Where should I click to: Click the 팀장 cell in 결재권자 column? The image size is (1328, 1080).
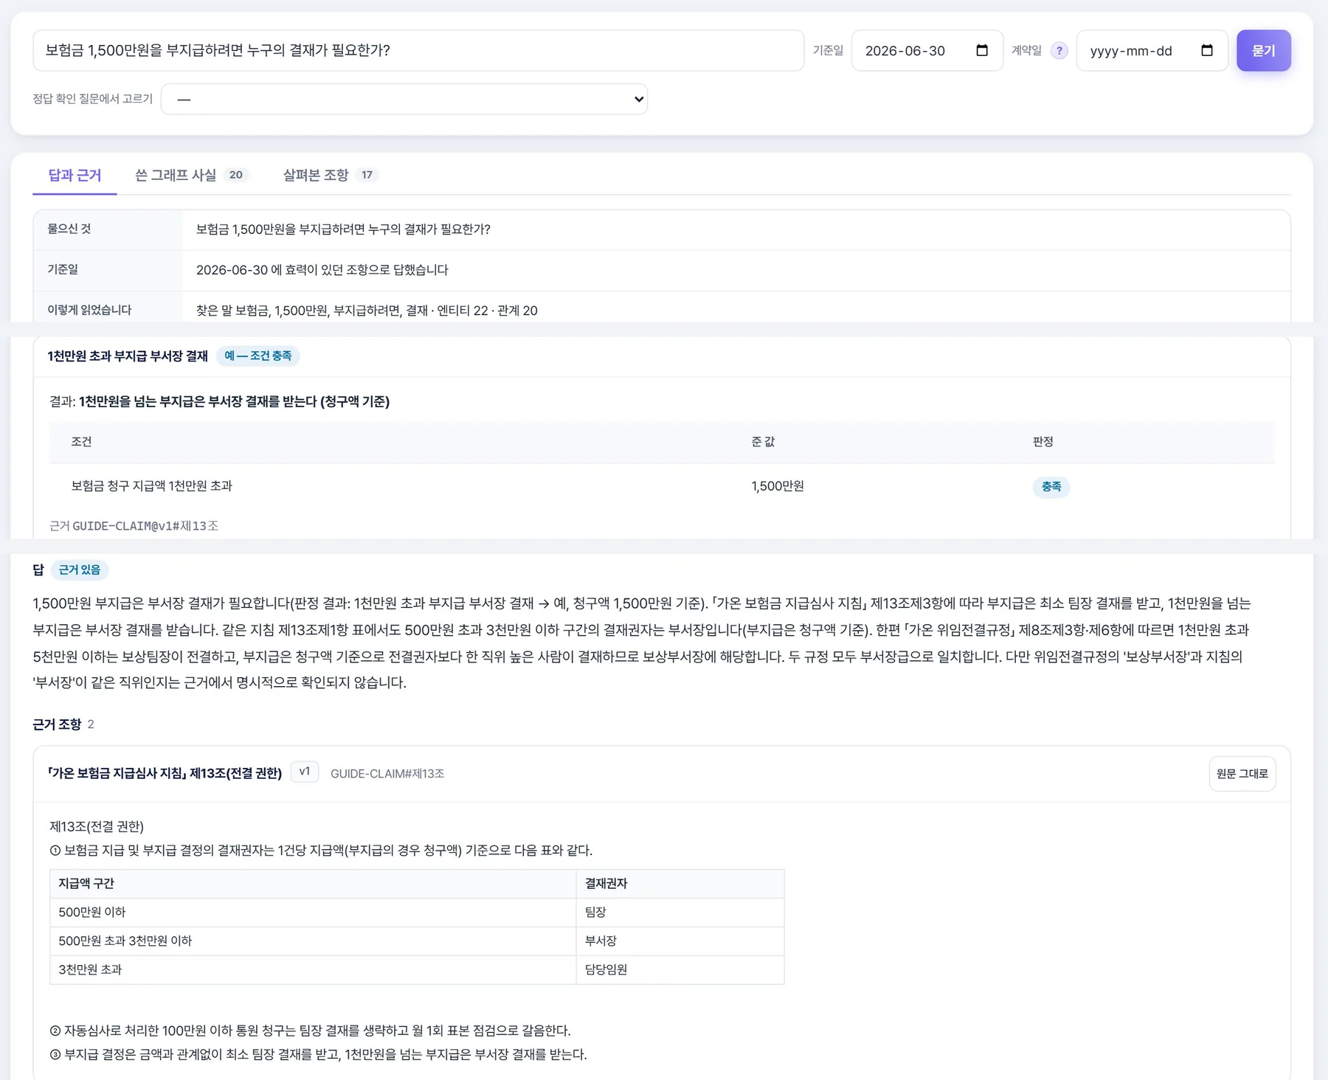coord(680,913)
